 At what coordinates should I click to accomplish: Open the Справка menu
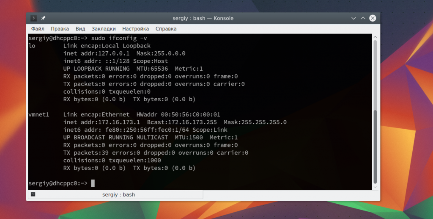[166, 29]
